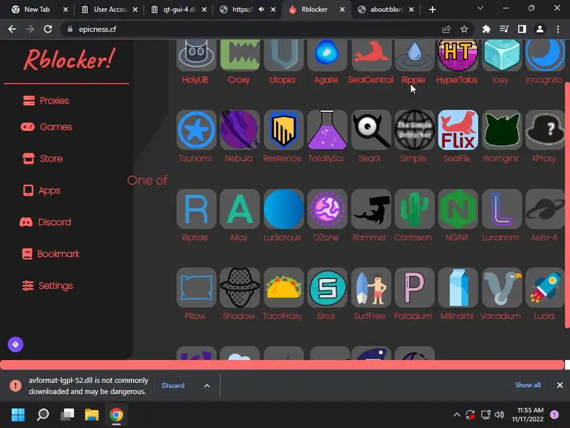This screenshot has width=570, height=428.
Task: Open the Alloy A icon
Action: coord(240,209)
